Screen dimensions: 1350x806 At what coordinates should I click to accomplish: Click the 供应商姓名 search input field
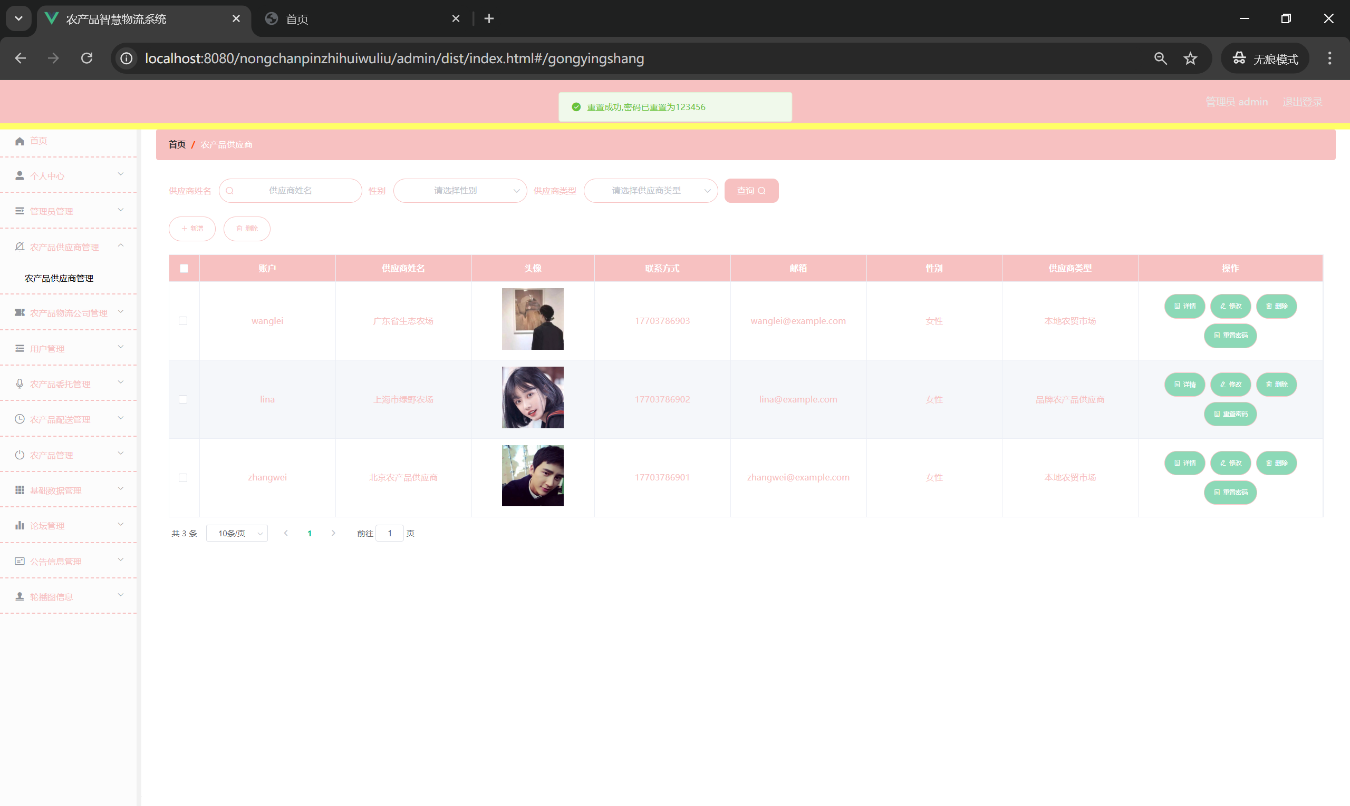pos(291,191)
